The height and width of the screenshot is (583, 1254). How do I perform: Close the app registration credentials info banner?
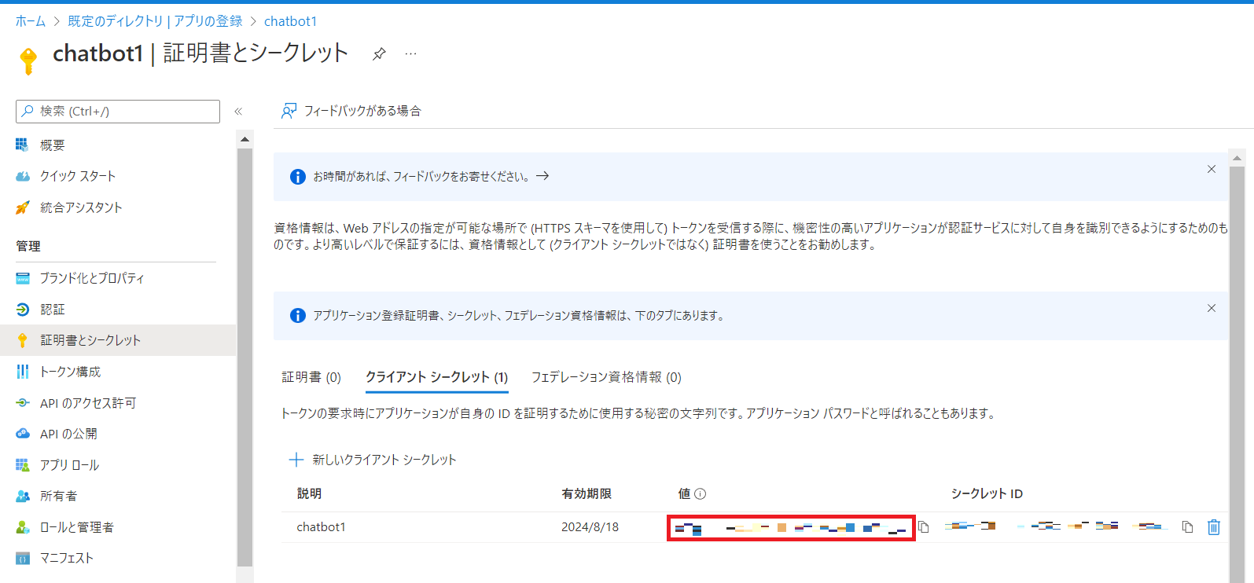1211,308
